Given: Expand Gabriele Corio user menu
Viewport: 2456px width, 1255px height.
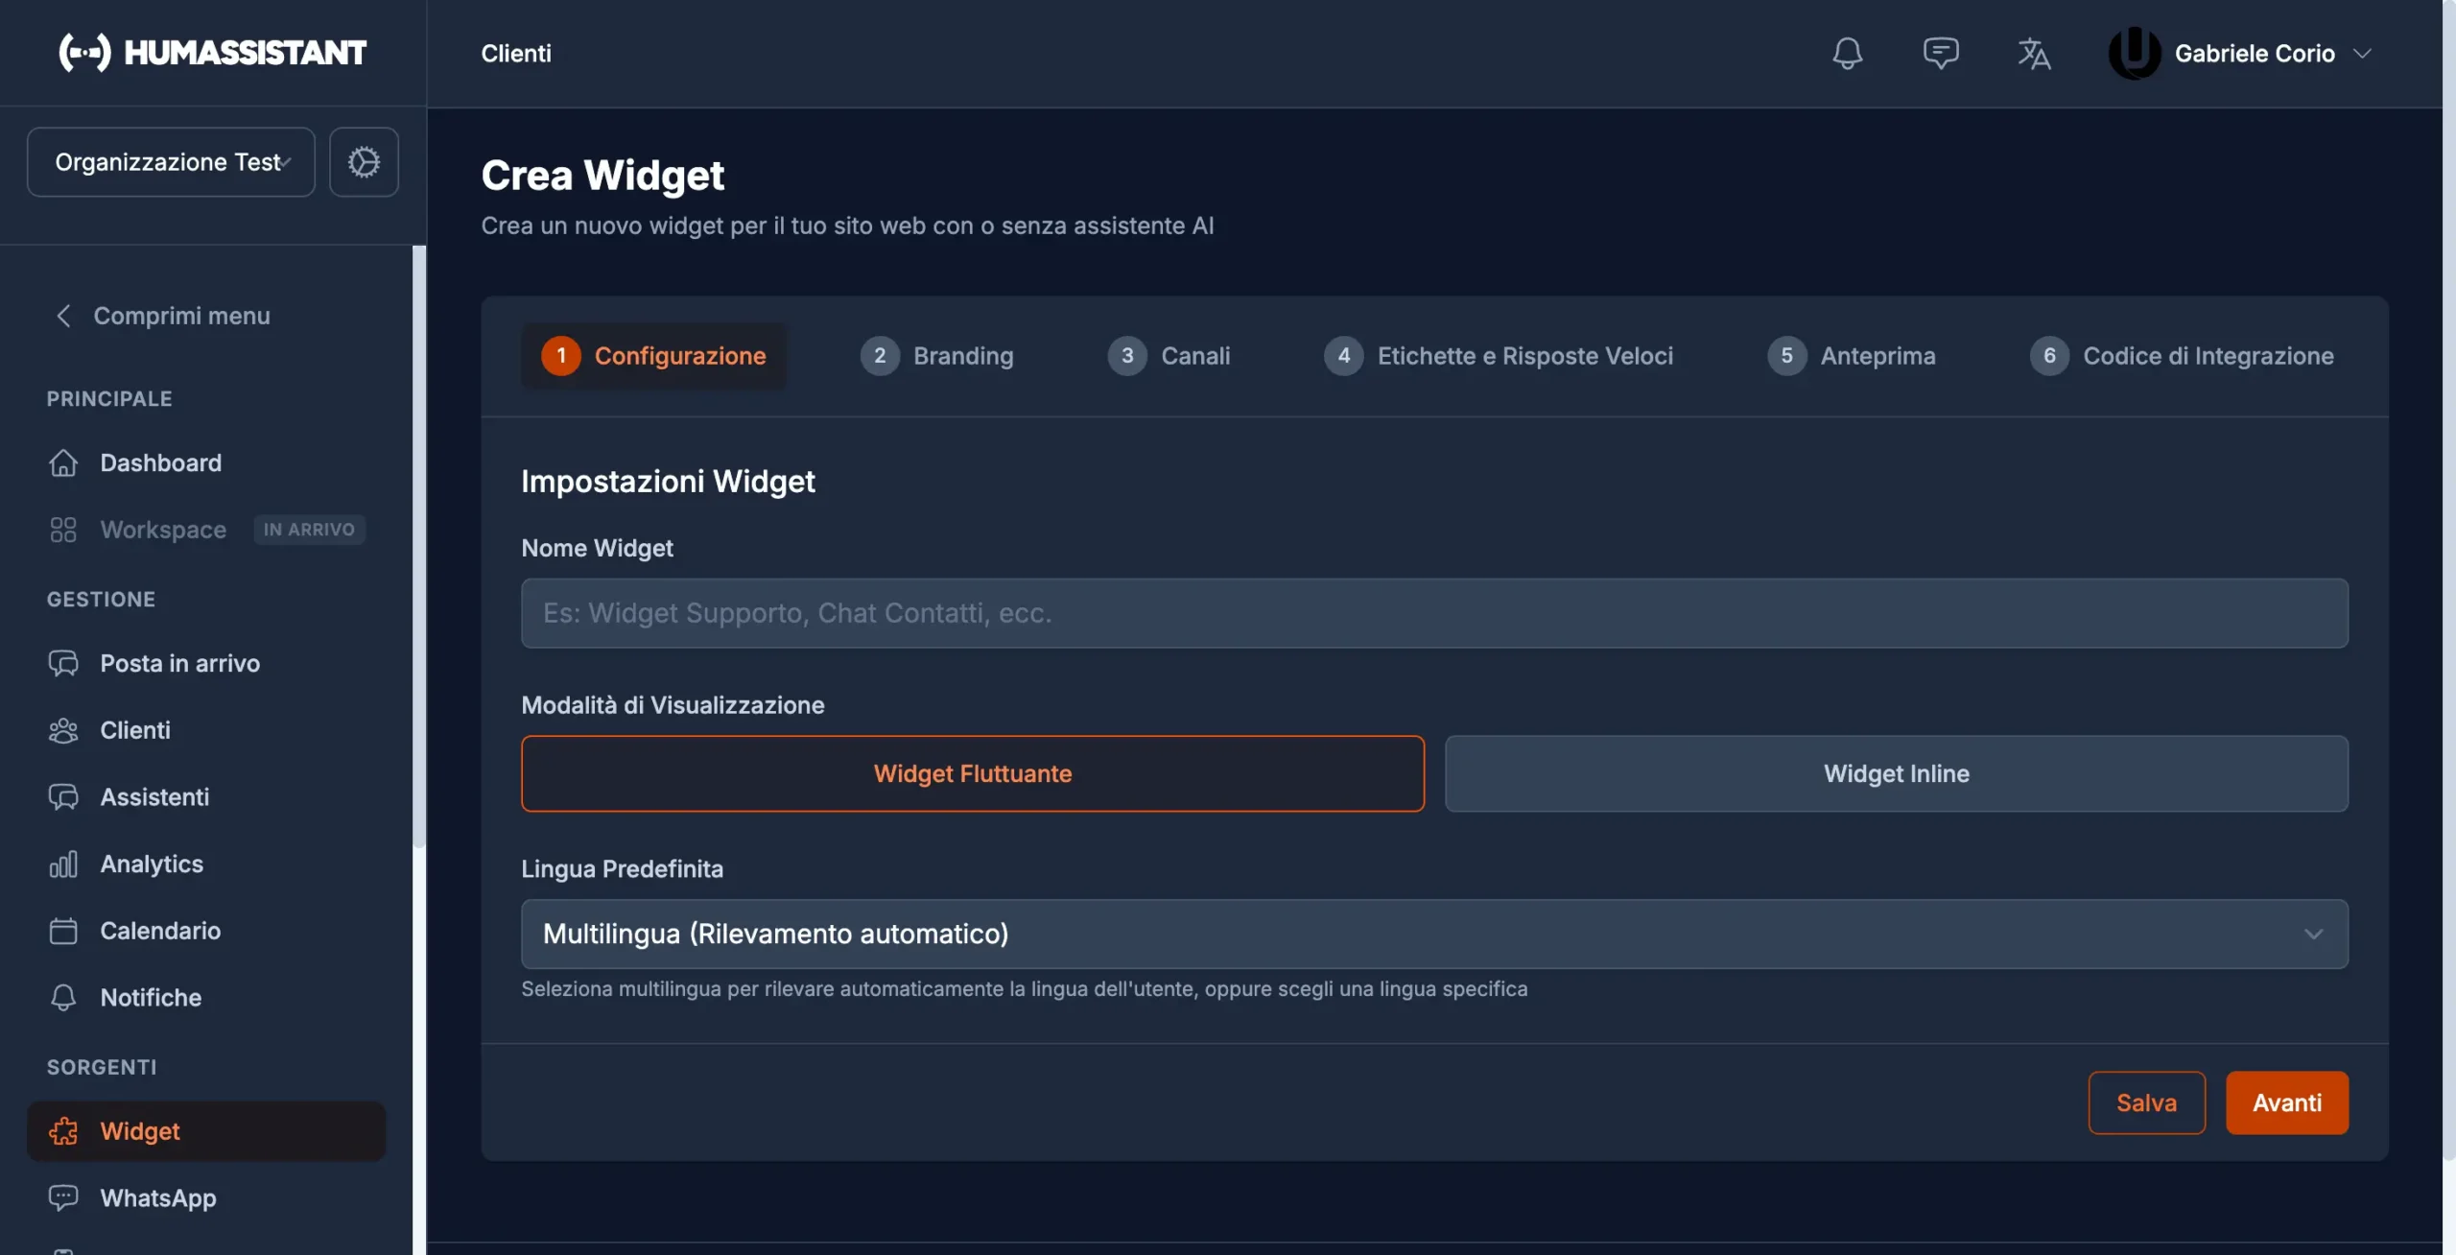Looking at the screenshot, I should pyautogui.click(x=2255, y=53).
